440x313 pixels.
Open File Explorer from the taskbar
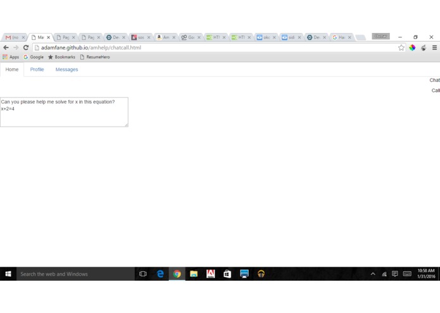(x=194, y=274)
